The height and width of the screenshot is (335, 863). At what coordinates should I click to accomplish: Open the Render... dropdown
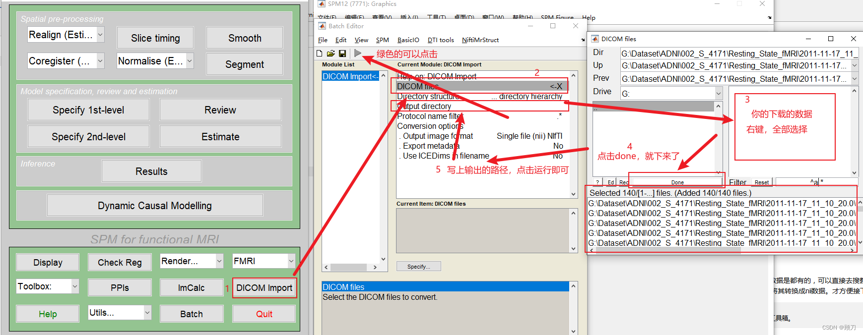click(x=219, y=261)
